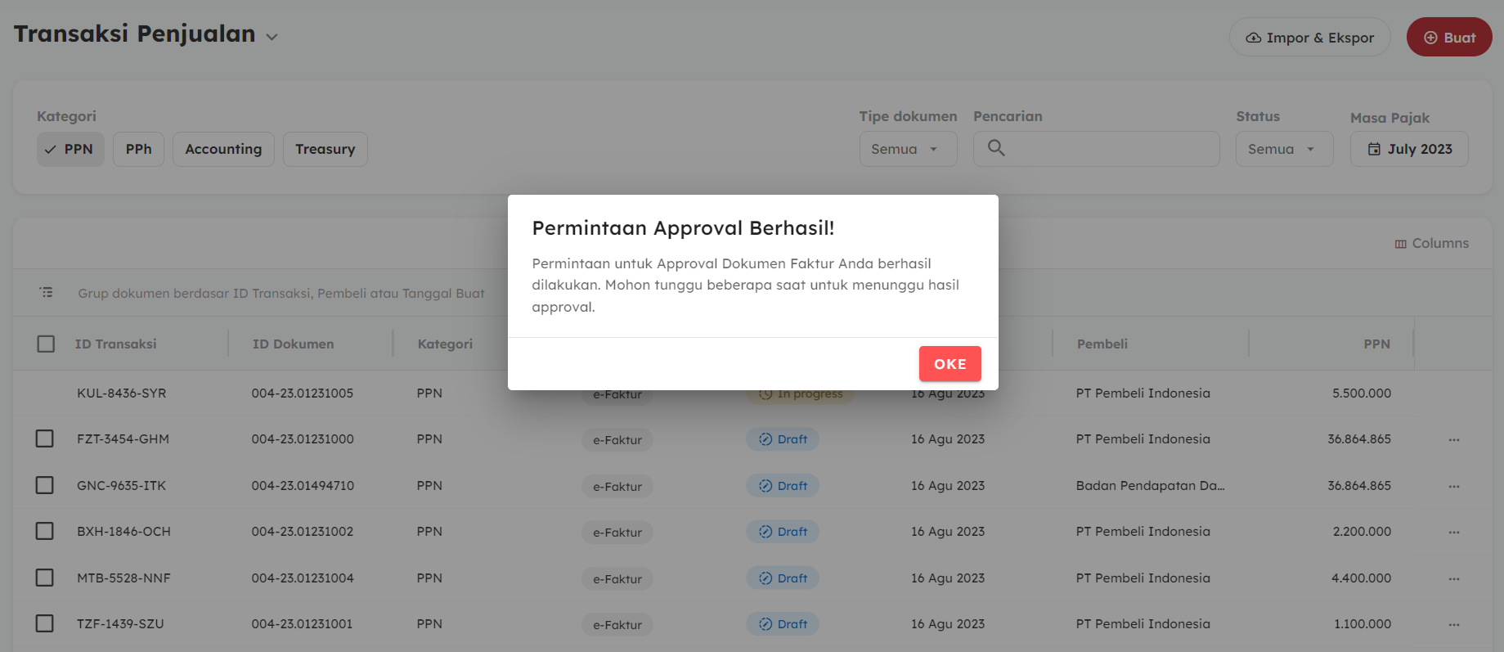The image size is (1504, 652).
Task: Click the group documents list icon
Action: click(x=47, y=292)
